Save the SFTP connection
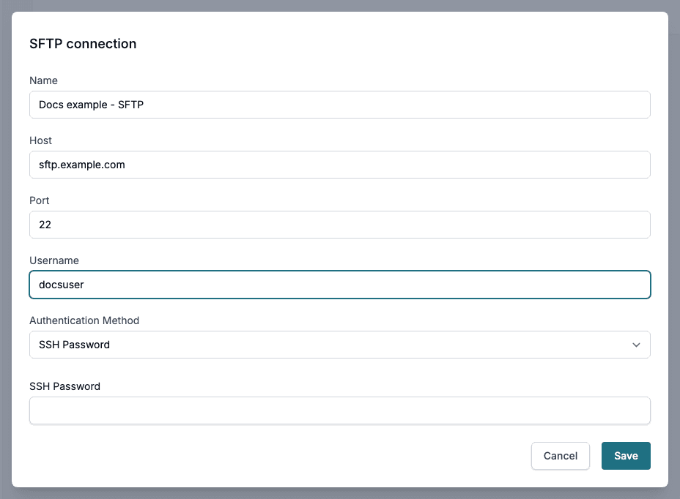The image size is (680, 499). (626, 456)
